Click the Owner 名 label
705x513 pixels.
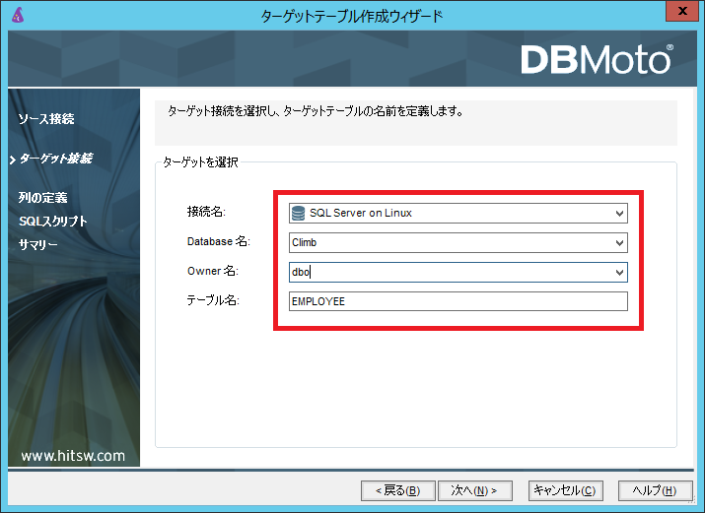point(213,271)
